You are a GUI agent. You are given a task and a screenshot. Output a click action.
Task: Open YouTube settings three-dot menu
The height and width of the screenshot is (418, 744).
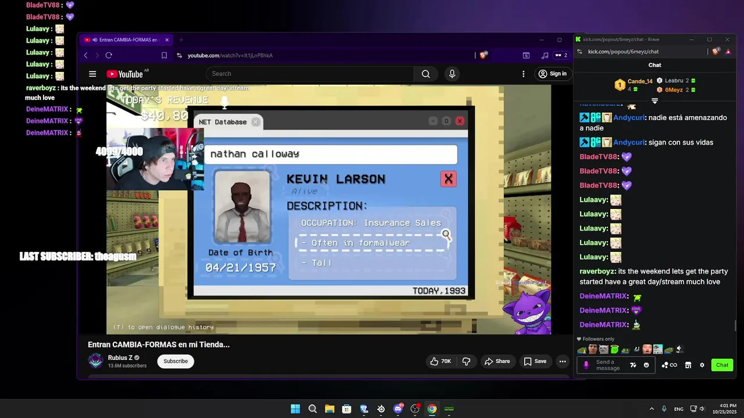tap(523, 74)
